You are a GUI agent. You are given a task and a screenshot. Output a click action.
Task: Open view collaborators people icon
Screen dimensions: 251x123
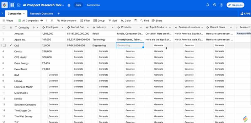click(x=52, y=21)
